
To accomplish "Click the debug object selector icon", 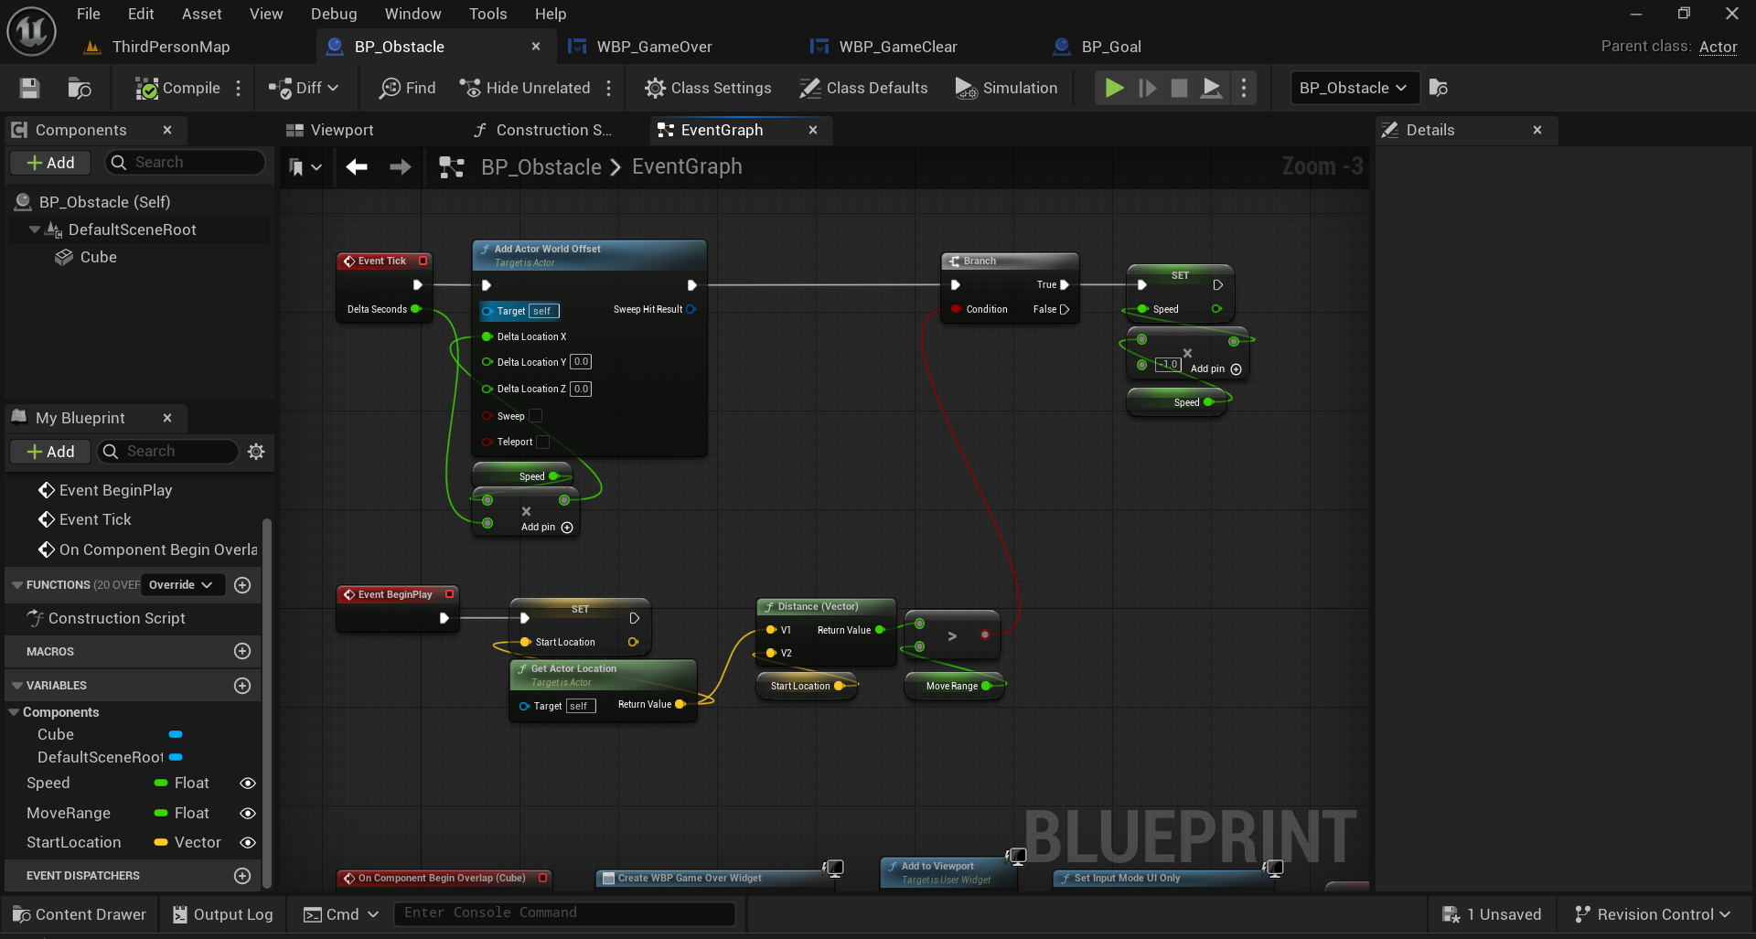I will (x=1439, y=88).
